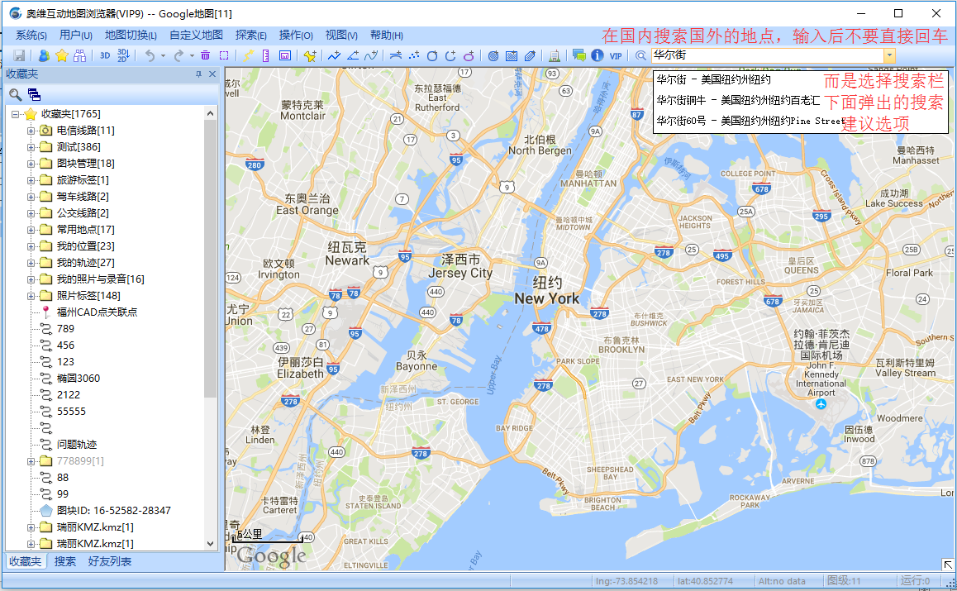This screenshot has height=591, width=957.
Task: Click the tree-list icon in favorites panel
Action: (34, 94)
